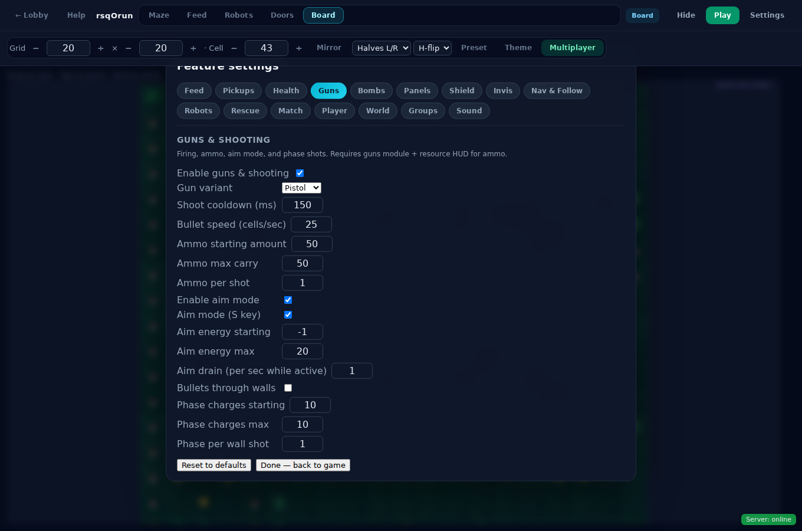Screen dimensions: 802x531
Task: Click the Ammo starting amount field
Action: coord(312,244)
